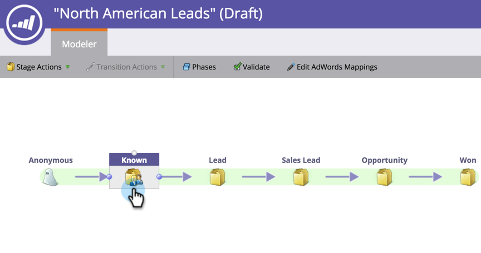Select the Lead stage box icon
The image size is (481, 253).
pyautogui.click(x=218, y=177)
